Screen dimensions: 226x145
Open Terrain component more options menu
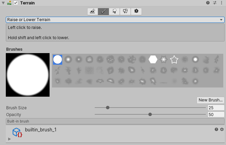222,3
